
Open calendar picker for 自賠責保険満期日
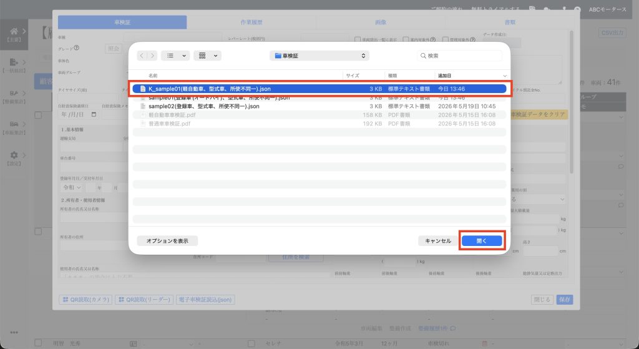tap(94, 115)
